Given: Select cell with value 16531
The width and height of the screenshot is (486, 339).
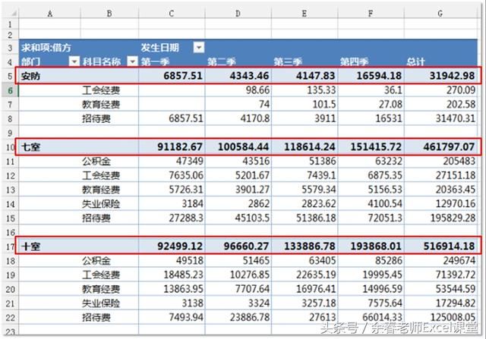Looking at the screenshot, I should (x=371, y=118).
